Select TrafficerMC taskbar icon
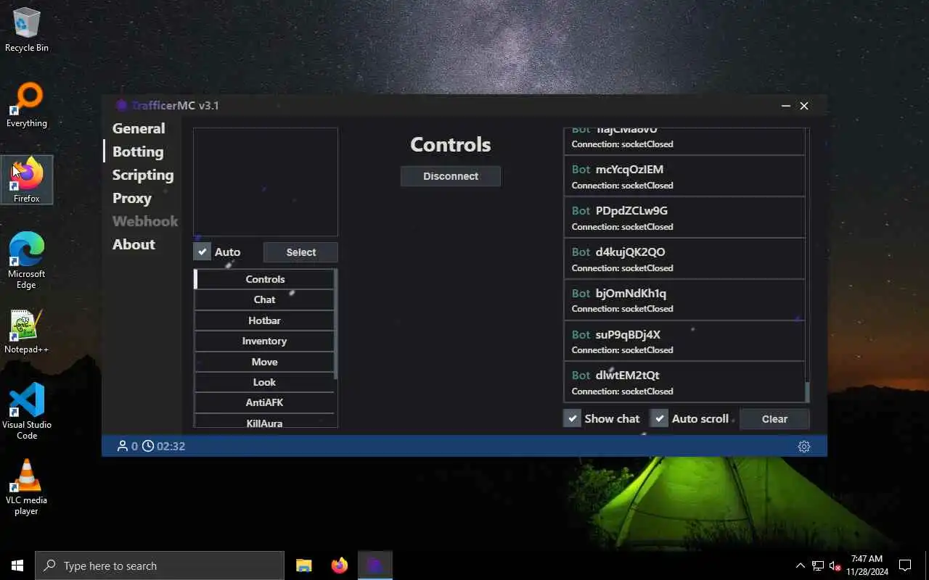 tap(375, 565)
